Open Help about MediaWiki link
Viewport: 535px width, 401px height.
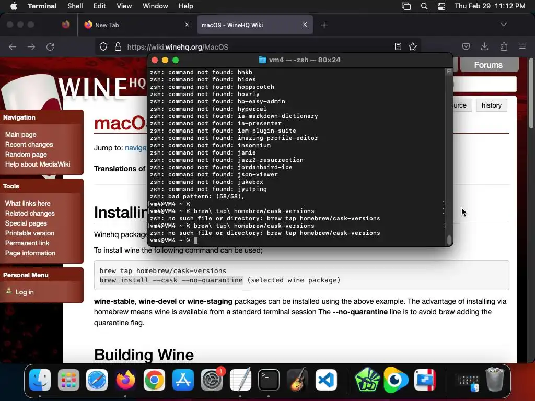pyautogui.click(x=38, y=164)
